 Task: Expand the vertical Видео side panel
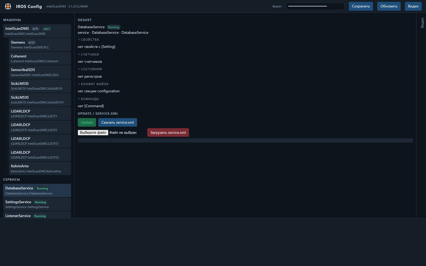[x=422, y=23]
